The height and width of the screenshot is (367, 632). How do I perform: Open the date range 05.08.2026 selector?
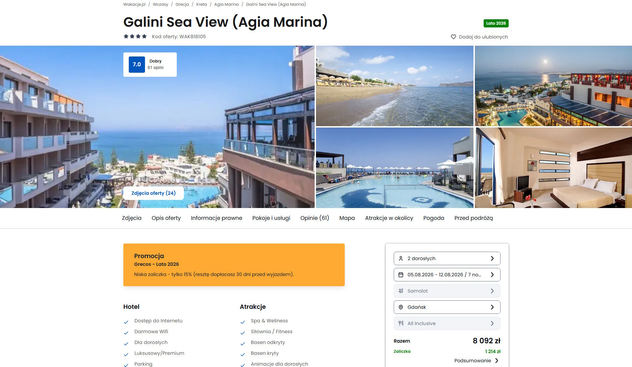447,275
